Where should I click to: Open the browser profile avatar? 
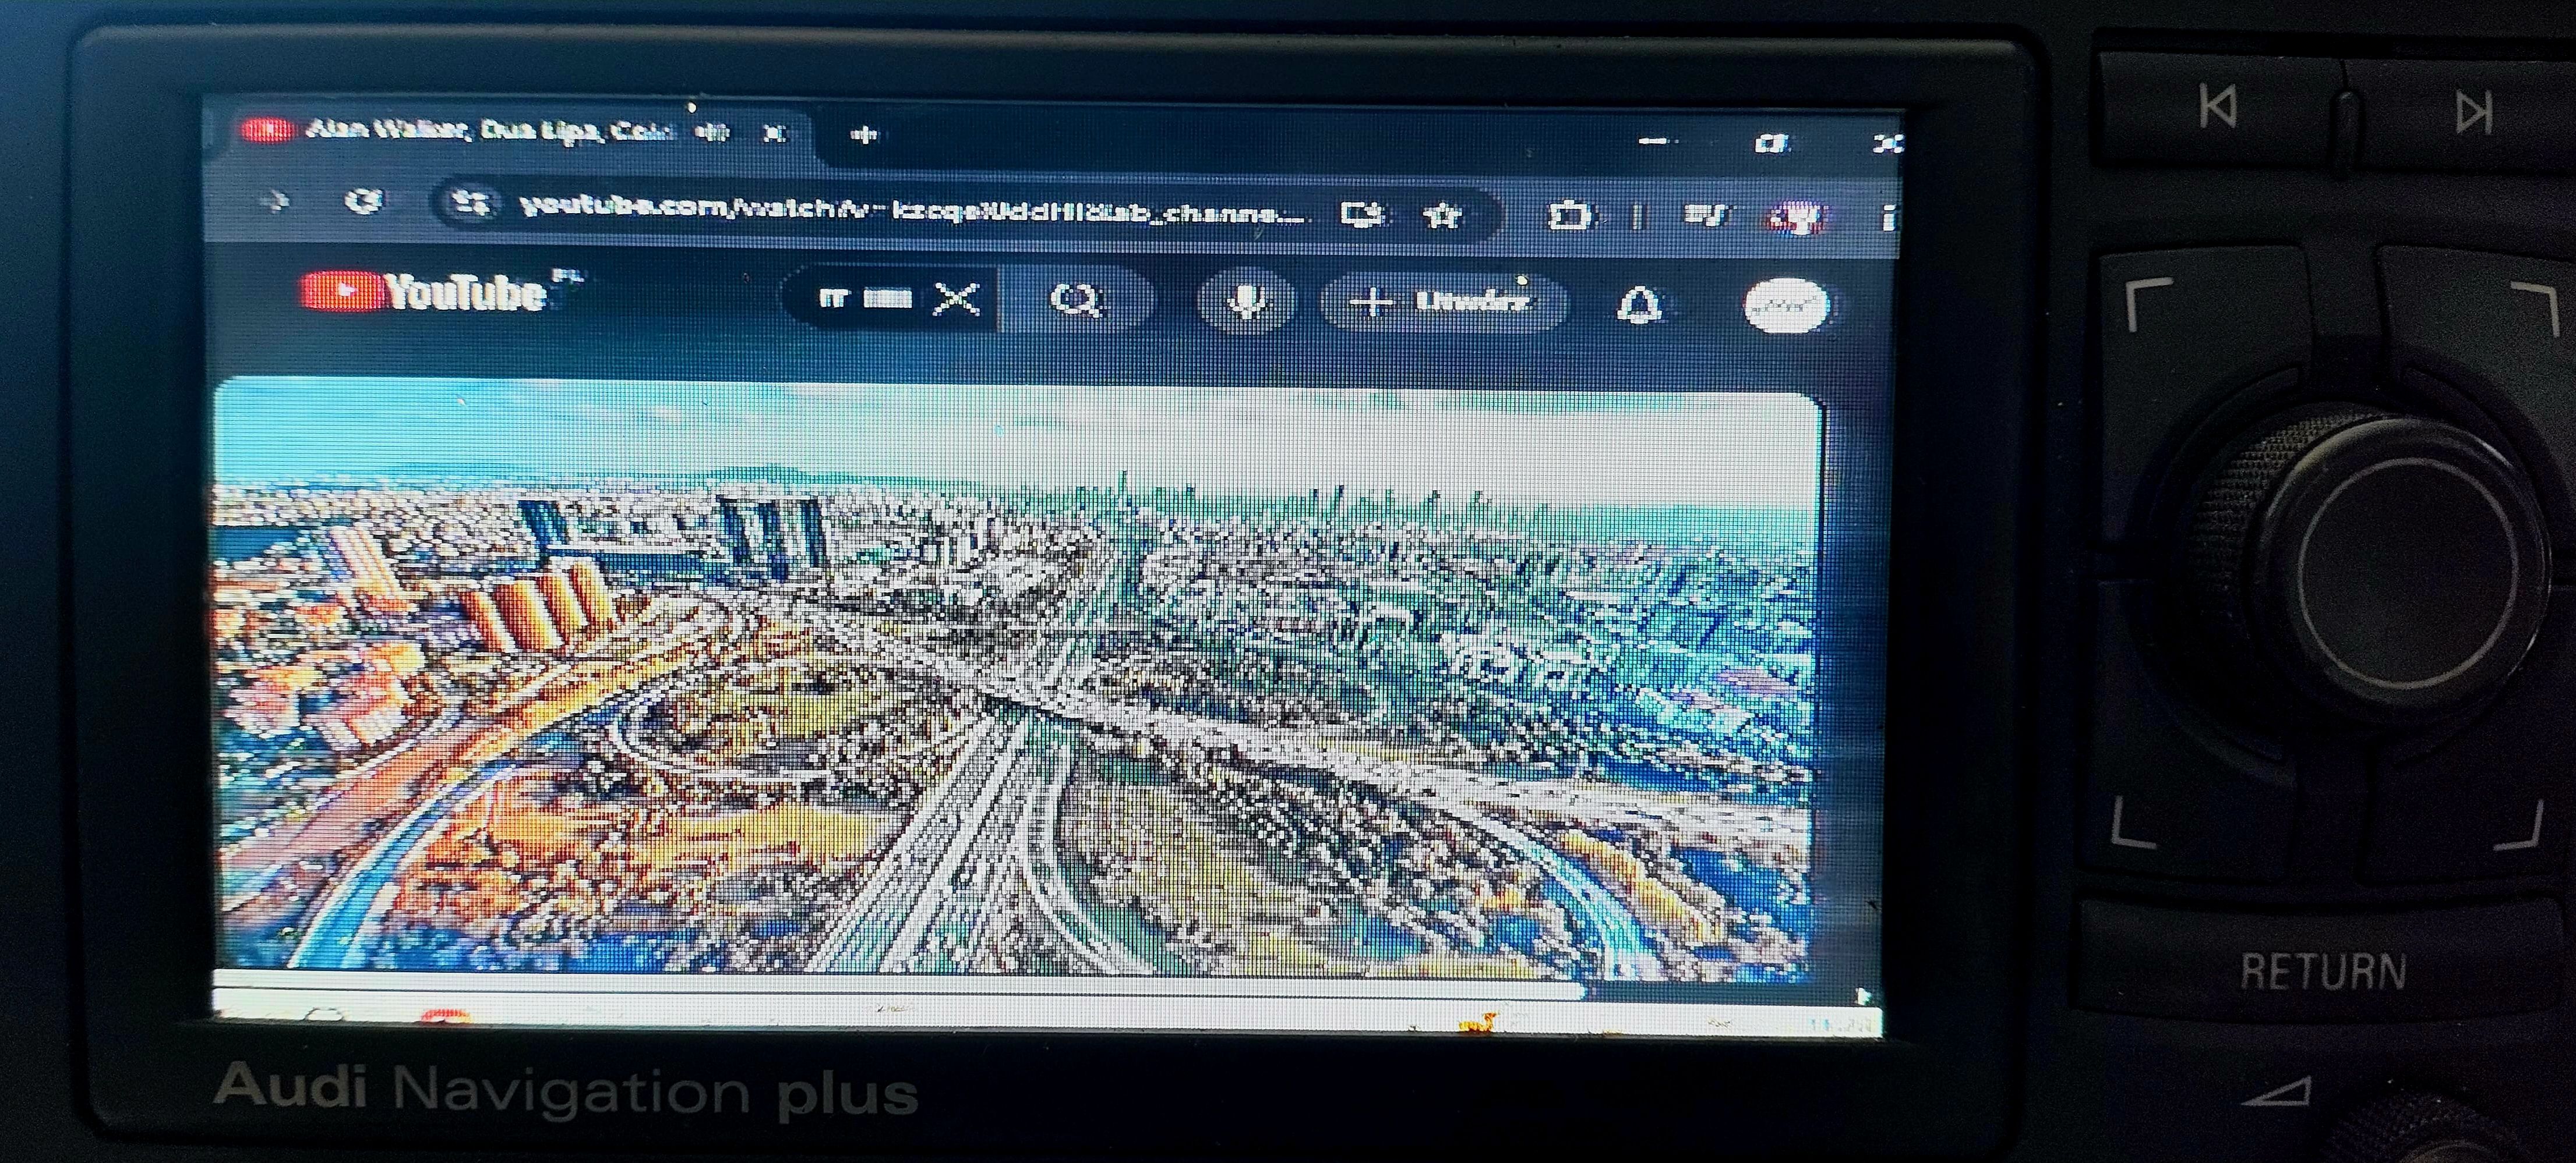tap(1797, 218)
